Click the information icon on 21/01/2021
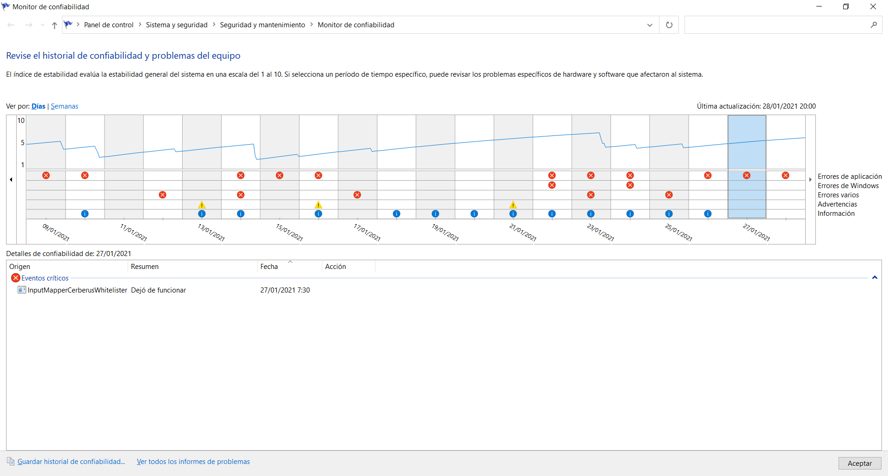The height and width of the screenshot is (476, 888). coord(513,214)
